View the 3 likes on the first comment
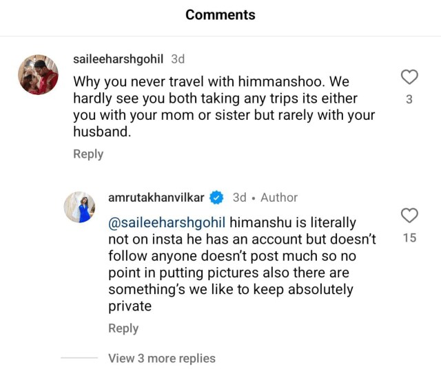The width and height of the screenshot is (441, 380). pyautogui.click(x=409, y=99)
